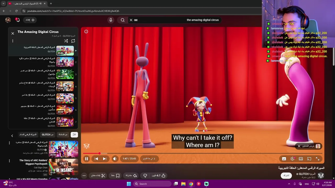The image size is (335, 188).
Task: Play playlist episode 2, 25:14 thumbnail
Action: (65, 62)
